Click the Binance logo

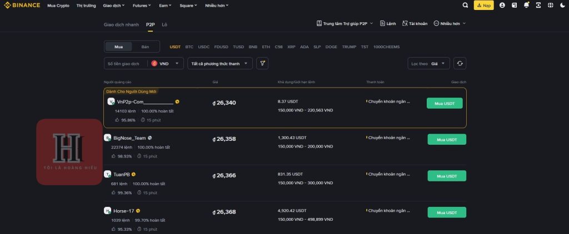pos(22,6)
